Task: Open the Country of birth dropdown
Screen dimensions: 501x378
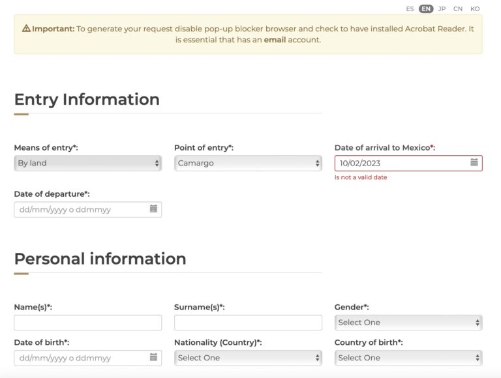Action: point(408,358)
